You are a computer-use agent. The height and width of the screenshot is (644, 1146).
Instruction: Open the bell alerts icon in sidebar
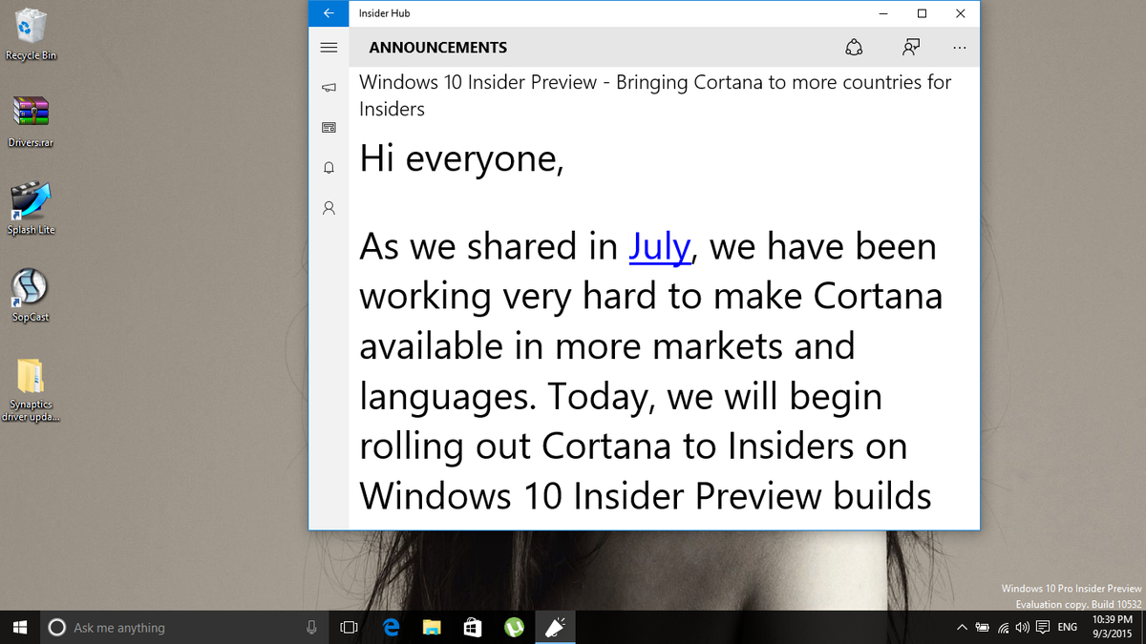click(x=329, y=168)
